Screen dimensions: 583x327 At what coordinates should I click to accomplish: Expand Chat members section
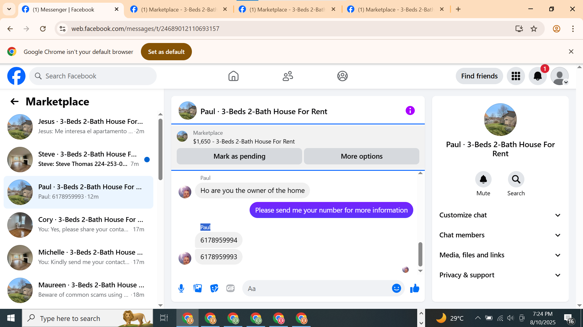tap(500, 235)
